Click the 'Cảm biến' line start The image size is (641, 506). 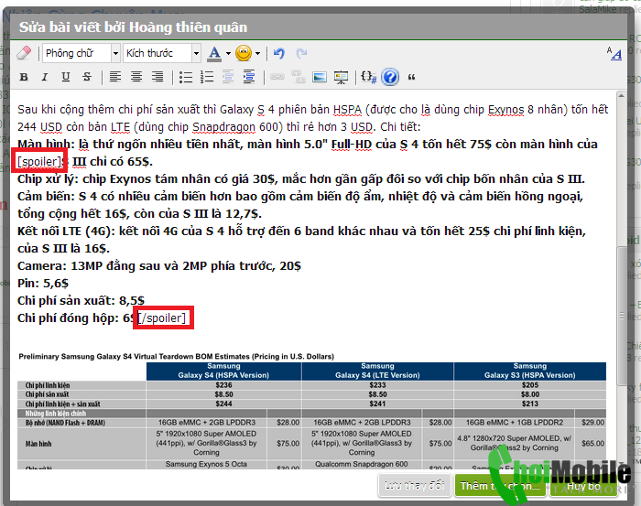point(47,197)
